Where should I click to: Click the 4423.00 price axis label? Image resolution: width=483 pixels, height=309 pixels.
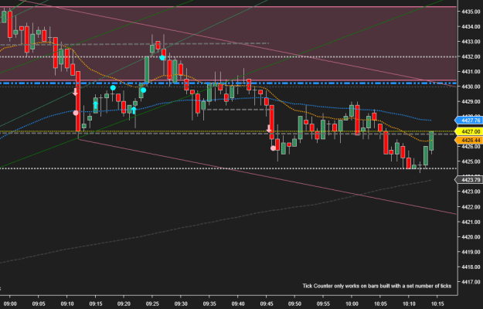tap(471, 192)
